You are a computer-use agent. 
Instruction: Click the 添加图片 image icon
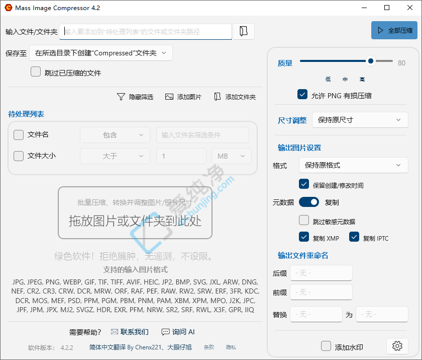point(169,97)
